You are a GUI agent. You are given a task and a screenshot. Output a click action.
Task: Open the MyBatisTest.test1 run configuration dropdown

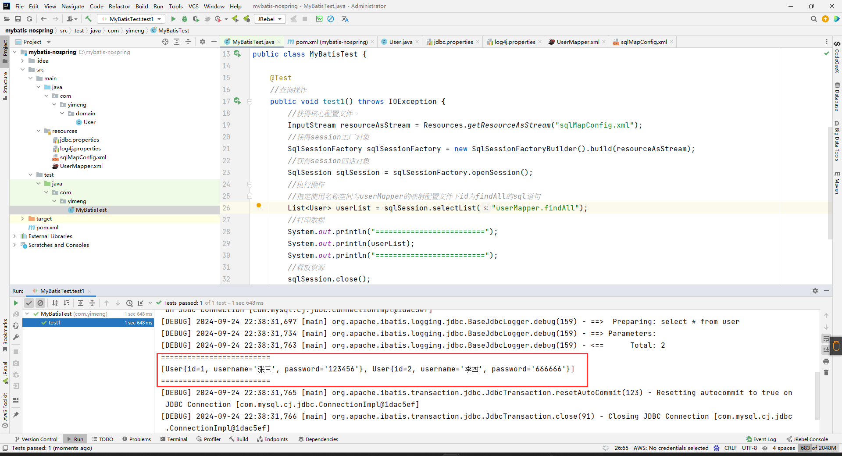(x=132, y=19)
